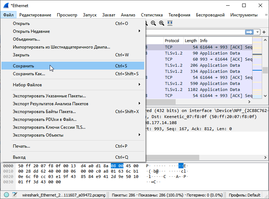Click the zoom out magnifier icon
The width and height of the screenshot is (269, 199).
(x=153, y=23)
